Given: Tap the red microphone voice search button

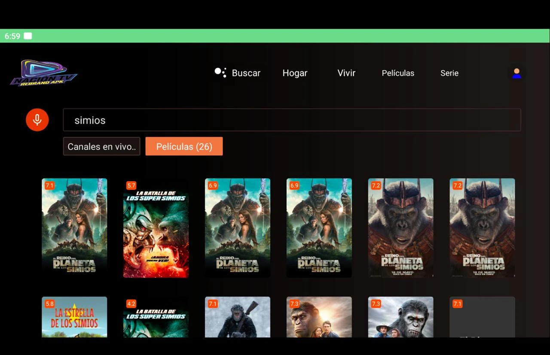Looking at the screenshot, I should click(x=37, y=120).
